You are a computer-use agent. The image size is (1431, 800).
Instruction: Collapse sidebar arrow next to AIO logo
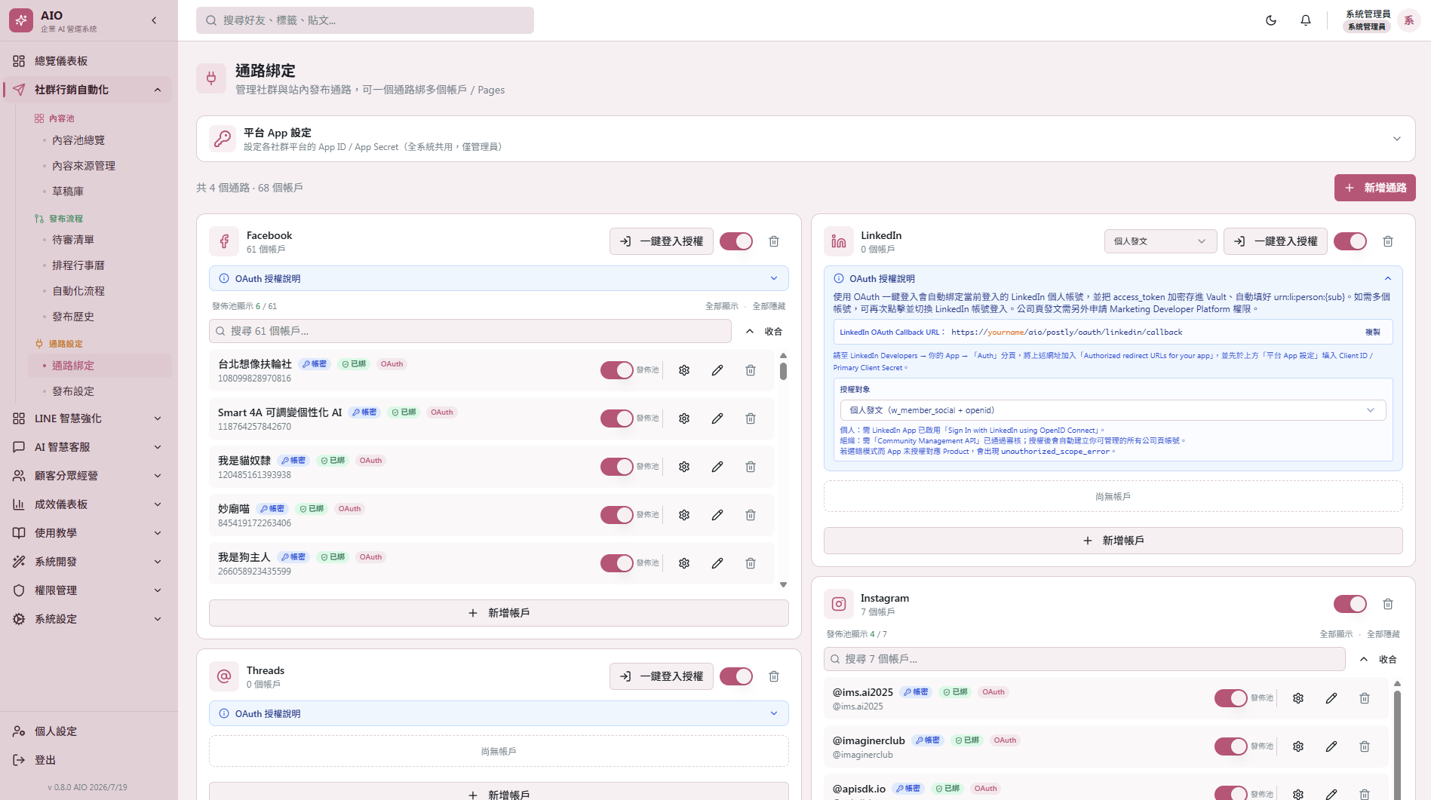[154, 20]
